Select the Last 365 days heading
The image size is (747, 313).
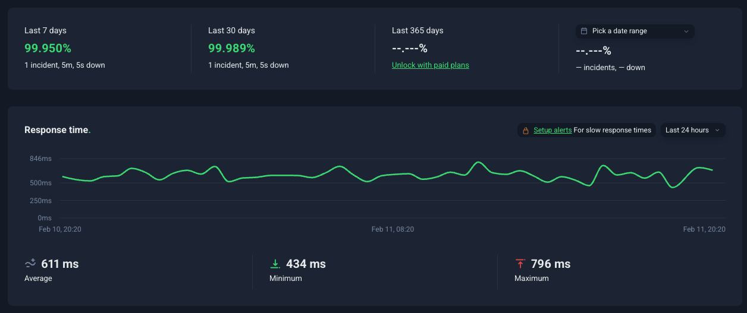click(418, 30)
